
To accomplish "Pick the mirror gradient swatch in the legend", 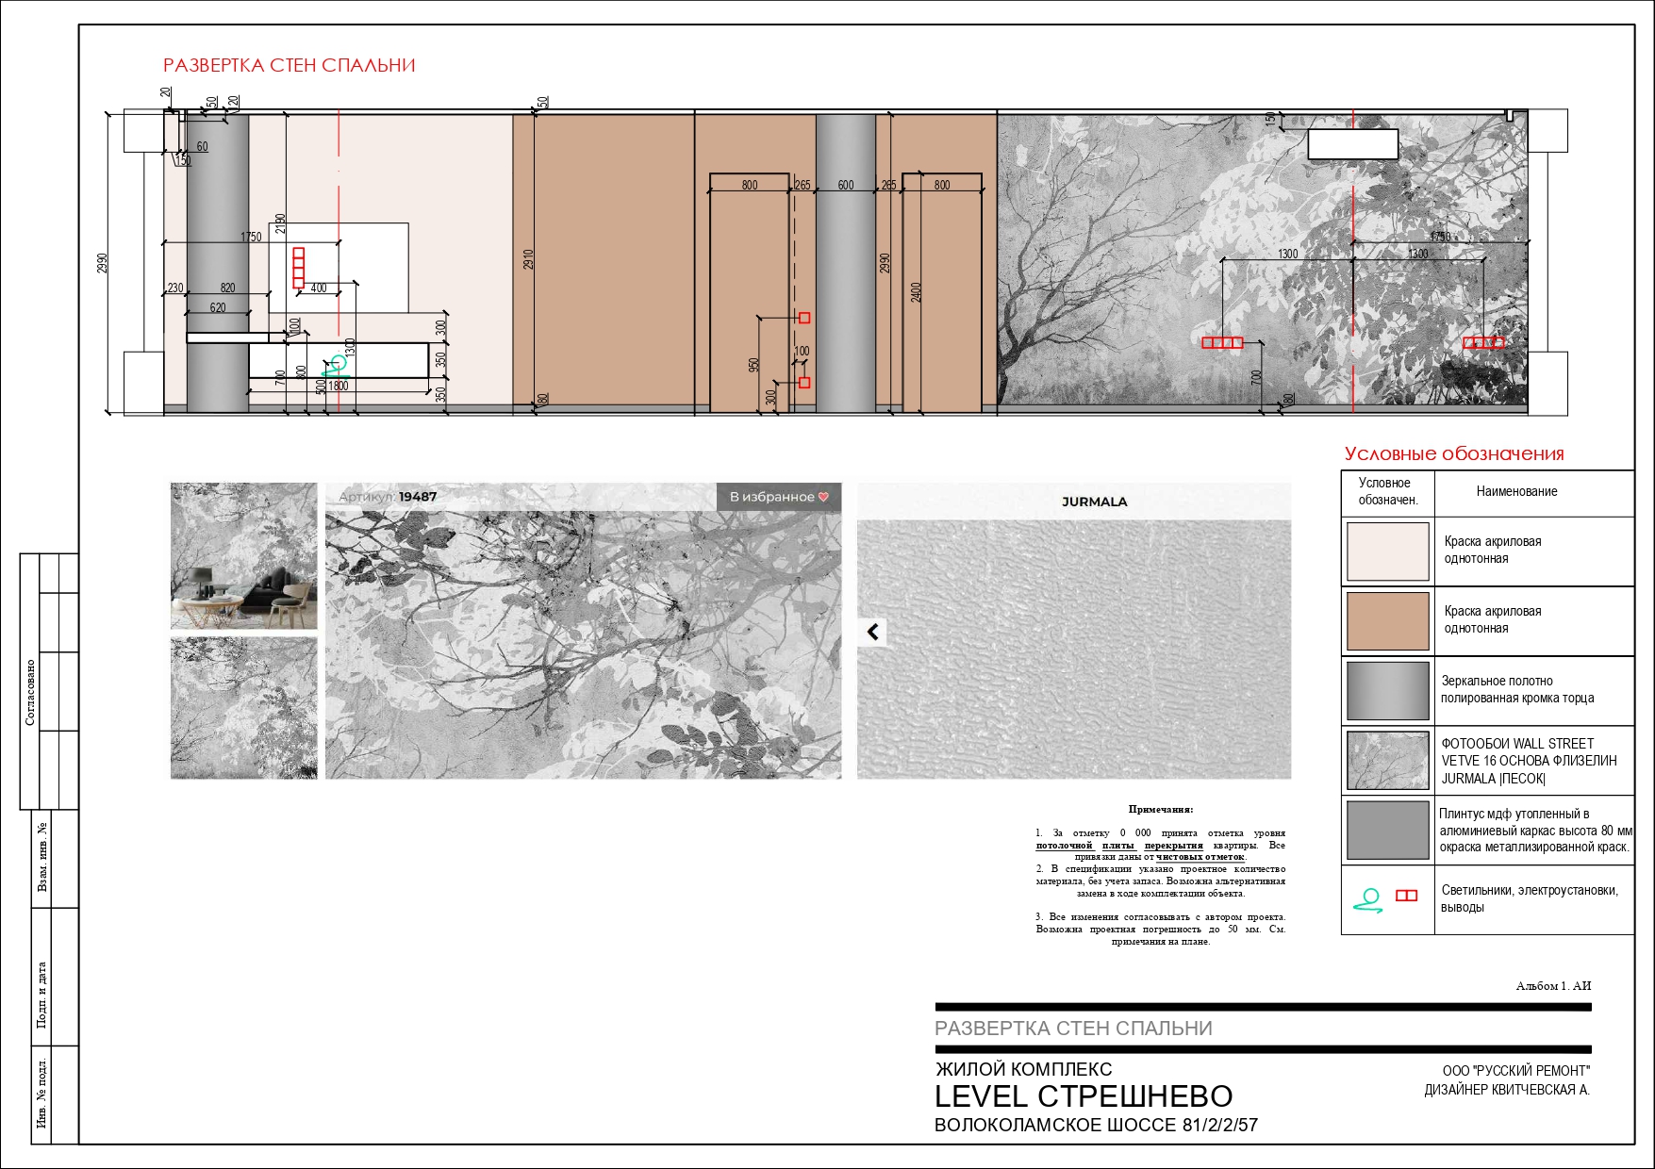I will tap(1387, 691).
